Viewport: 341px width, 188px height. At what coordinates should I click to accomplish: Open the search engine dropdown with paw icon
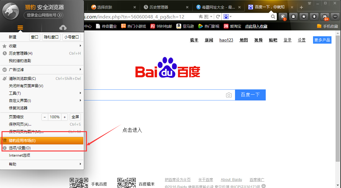[228, 17]
